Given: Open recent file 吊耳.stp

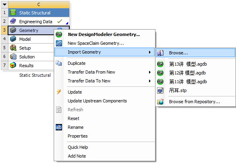Looking at the screenshot, I should click(x=196, y=90).
